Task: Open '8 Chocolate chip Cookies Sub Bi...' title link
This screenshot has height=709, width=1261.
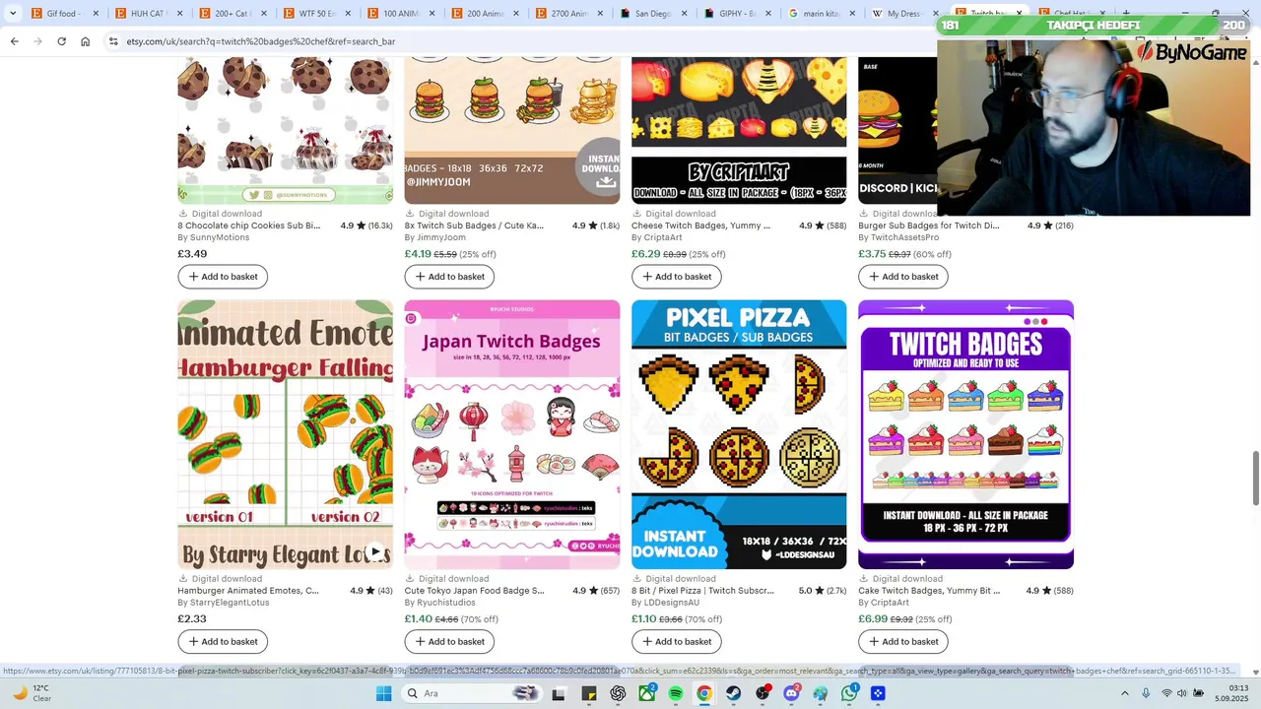Action: tap(249, 226)
